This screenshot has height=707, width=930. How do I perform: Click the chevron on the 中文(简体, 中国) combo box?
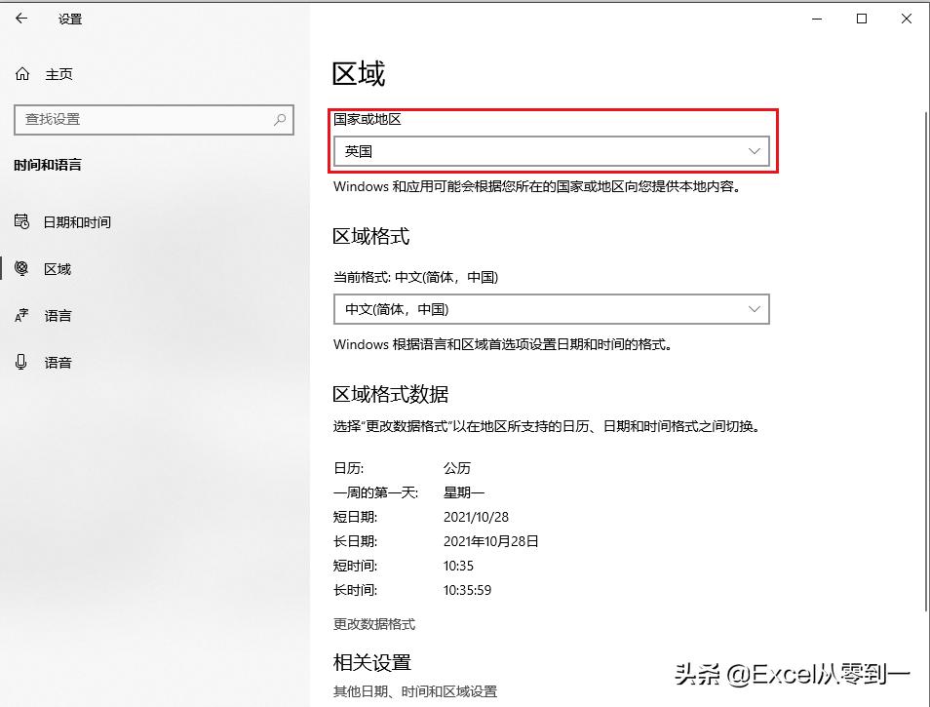(x=754, y=309)
